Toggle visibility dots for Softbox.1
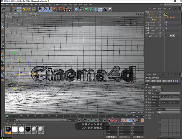Image resolution: width=182 pixels, height=139 pixels. (x=162, y=23)
